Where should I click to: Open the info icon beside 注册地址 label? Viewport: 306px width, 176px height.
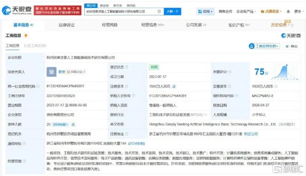(127, 134)
